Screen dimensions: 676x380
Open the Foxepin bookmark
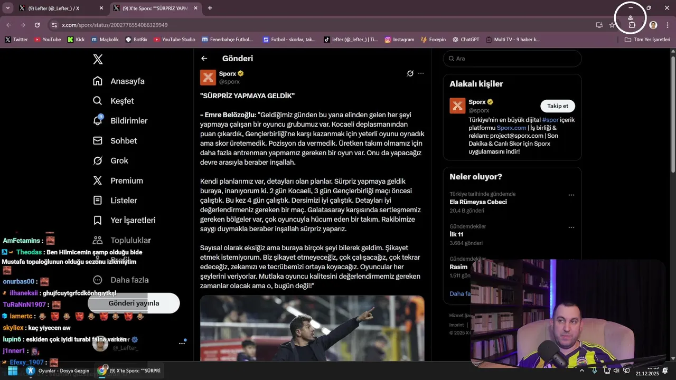coord(433,40)
